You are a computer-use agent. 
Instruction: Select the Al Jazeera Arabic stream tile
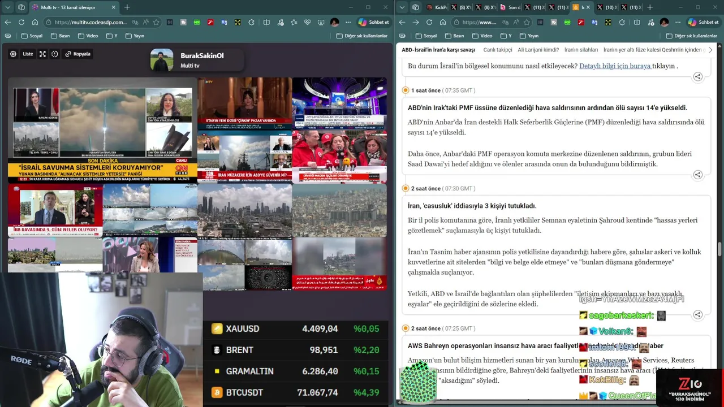[x=339, y=263]
